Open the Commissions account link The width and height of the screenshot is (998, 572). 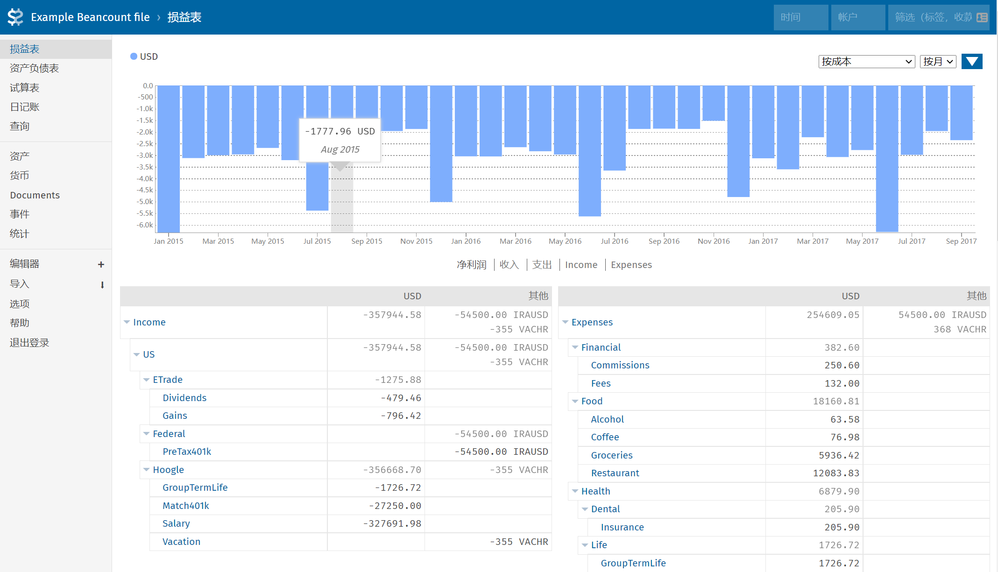[620, 365]
